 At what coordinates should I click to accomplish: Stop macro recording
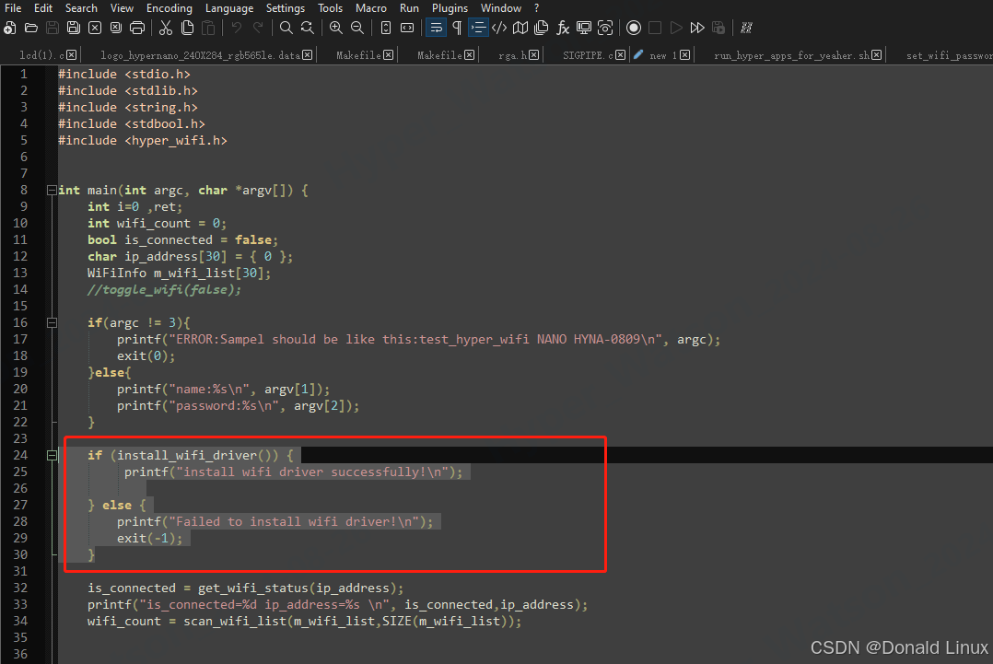655,28
